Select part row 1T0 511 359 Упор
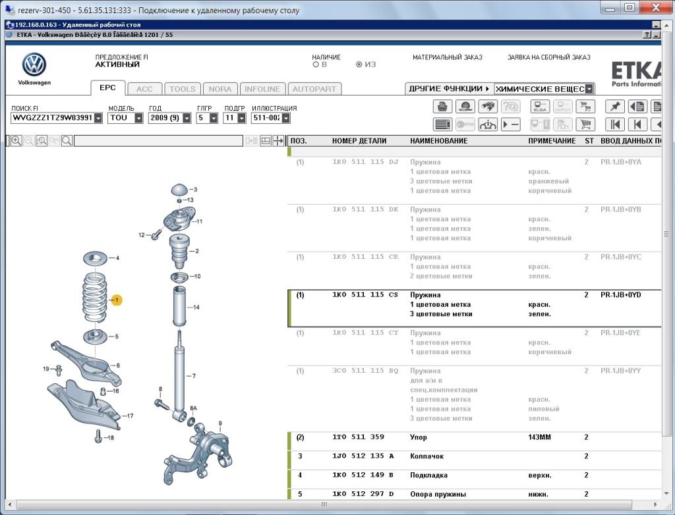The width and height of the screenshot is (675, 515). click(474, 441)
